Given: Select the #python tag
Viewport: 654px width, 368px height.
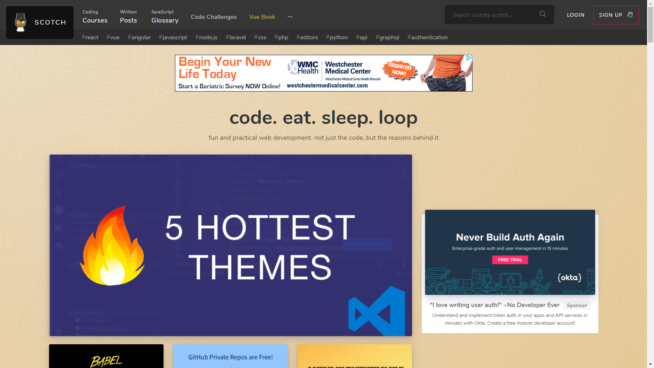Looking at the screenshot, I should [337, 37].
